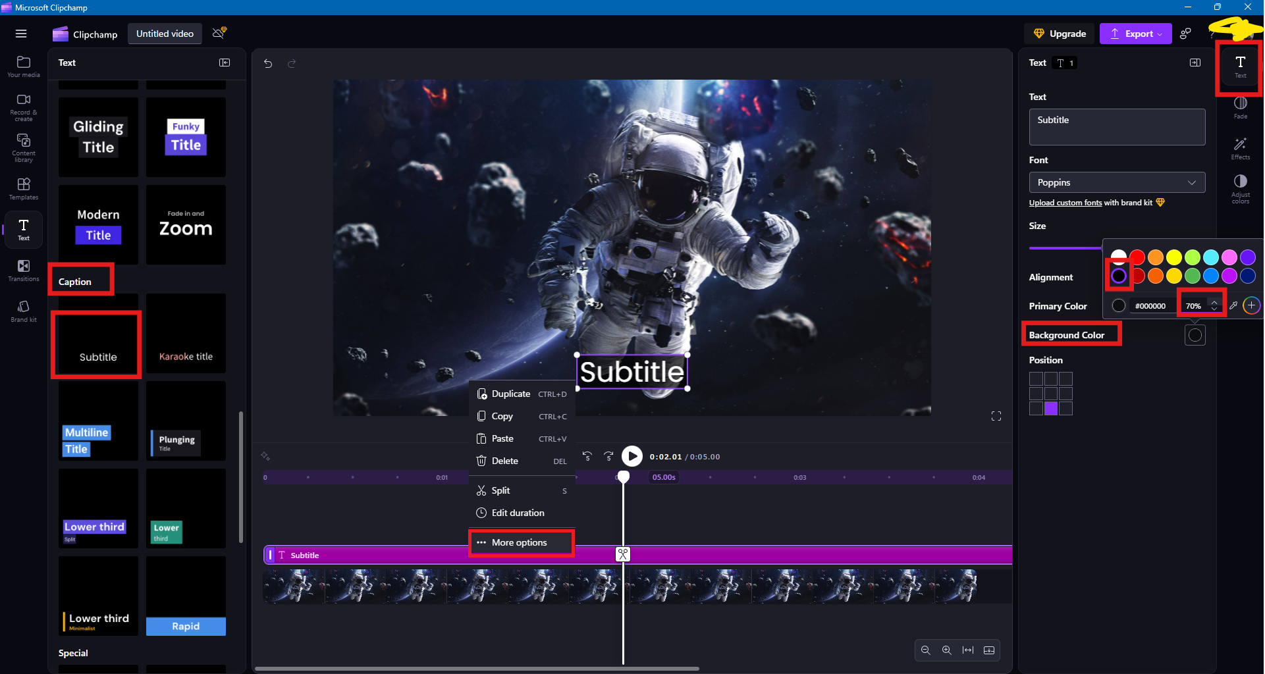Viewport: 1265px width, 674px height.
Task: Open Record & create panel
Action: click(24, 107)
